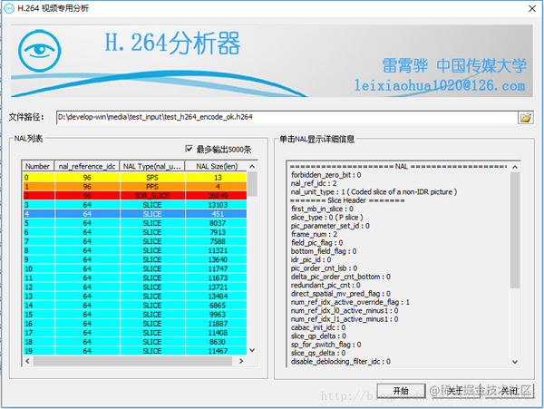Select the orange PPS row 1
544x409 pixels.
click(x=135, y=187)
